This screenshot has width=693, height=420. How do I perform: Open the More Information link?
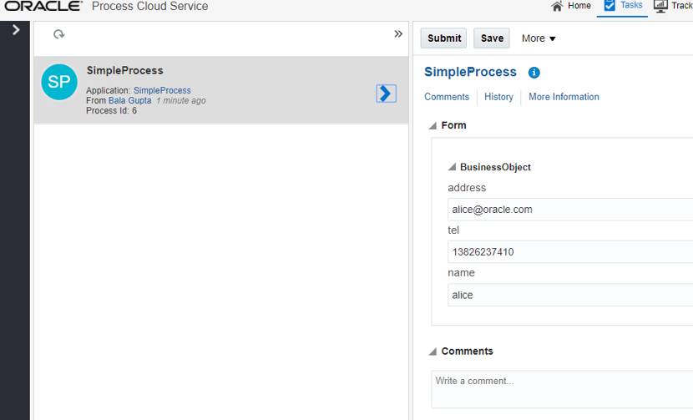pos(564,97)
